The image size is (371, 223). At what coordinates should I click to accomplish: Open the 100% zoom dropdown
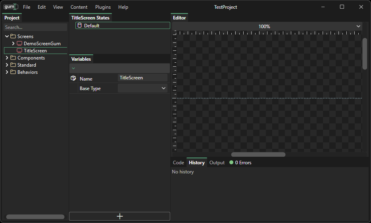(358, 27)
